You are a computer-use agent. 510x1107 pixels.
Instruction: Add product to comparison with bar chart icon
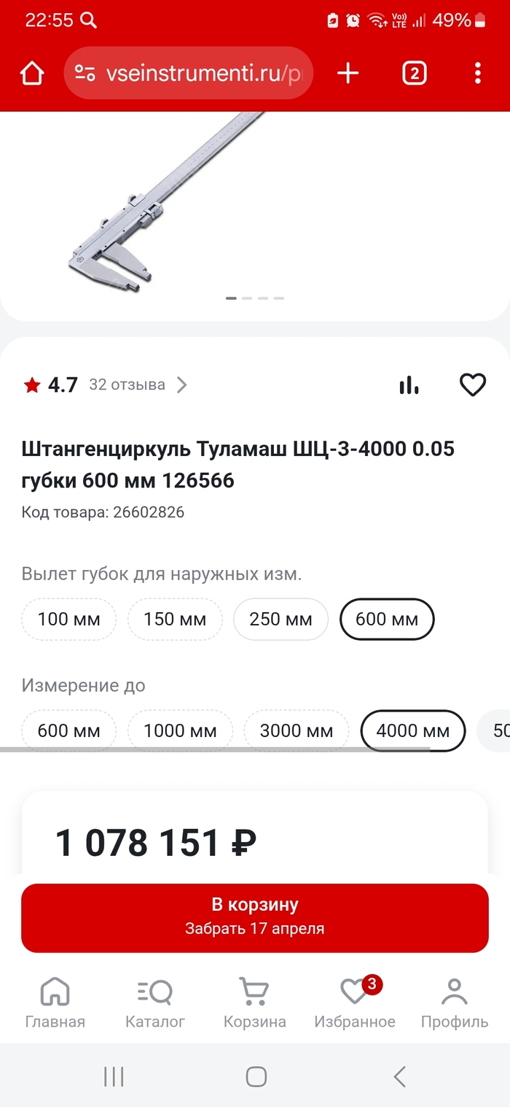coord(409,385)
